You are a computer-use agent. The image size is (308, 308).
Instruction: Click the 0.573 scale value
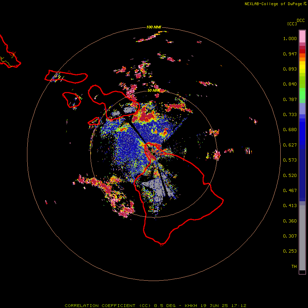click(x=290, y=160)
